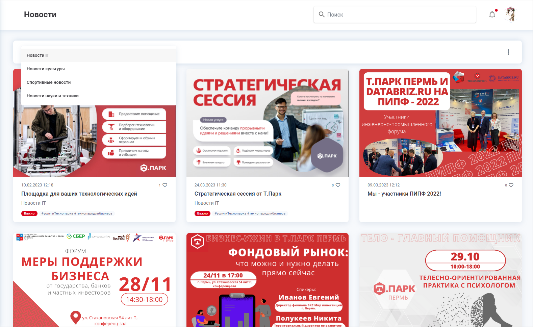The image size is (533, 327).
Task: Click the search magnifier icon
Action: pyautogui.click(x=322, y=15)
